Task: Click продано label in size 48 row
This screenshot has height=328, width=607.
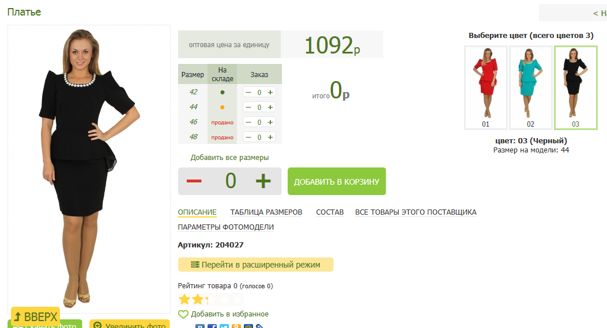Action: [x=222, y=138]
